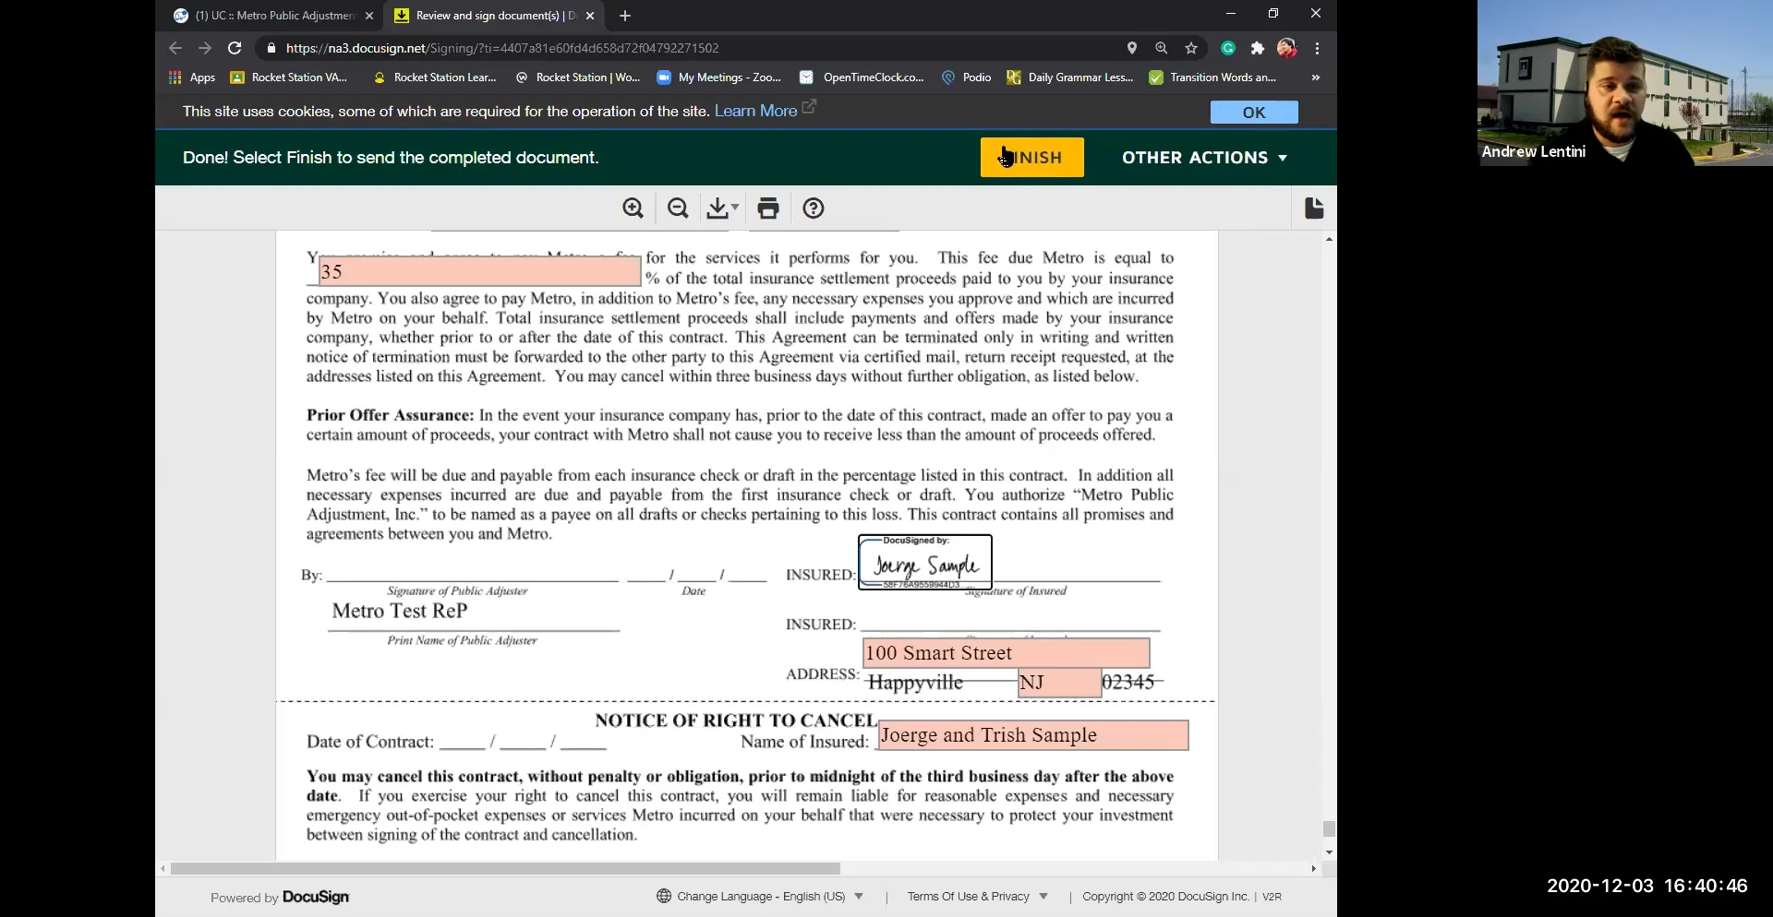Image resolution: width=1773 pixels, height=917 pixels.
Task: Reload the current page
Action: click(x=235, y=48)
